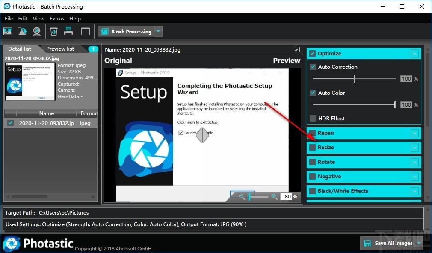Open the C:\Users\pc\Pictures target path link
Viewport: 432px width, 253px height.
[64, 213]
